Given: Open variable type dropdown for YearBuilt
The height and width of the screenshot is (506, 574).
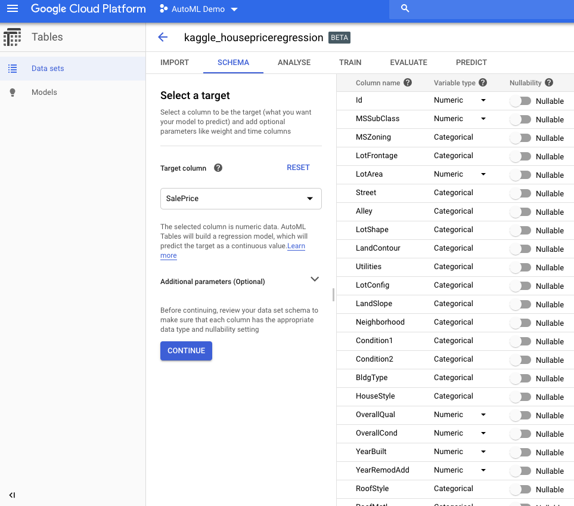Looking at the screenshot, I should tap(483, 452).
